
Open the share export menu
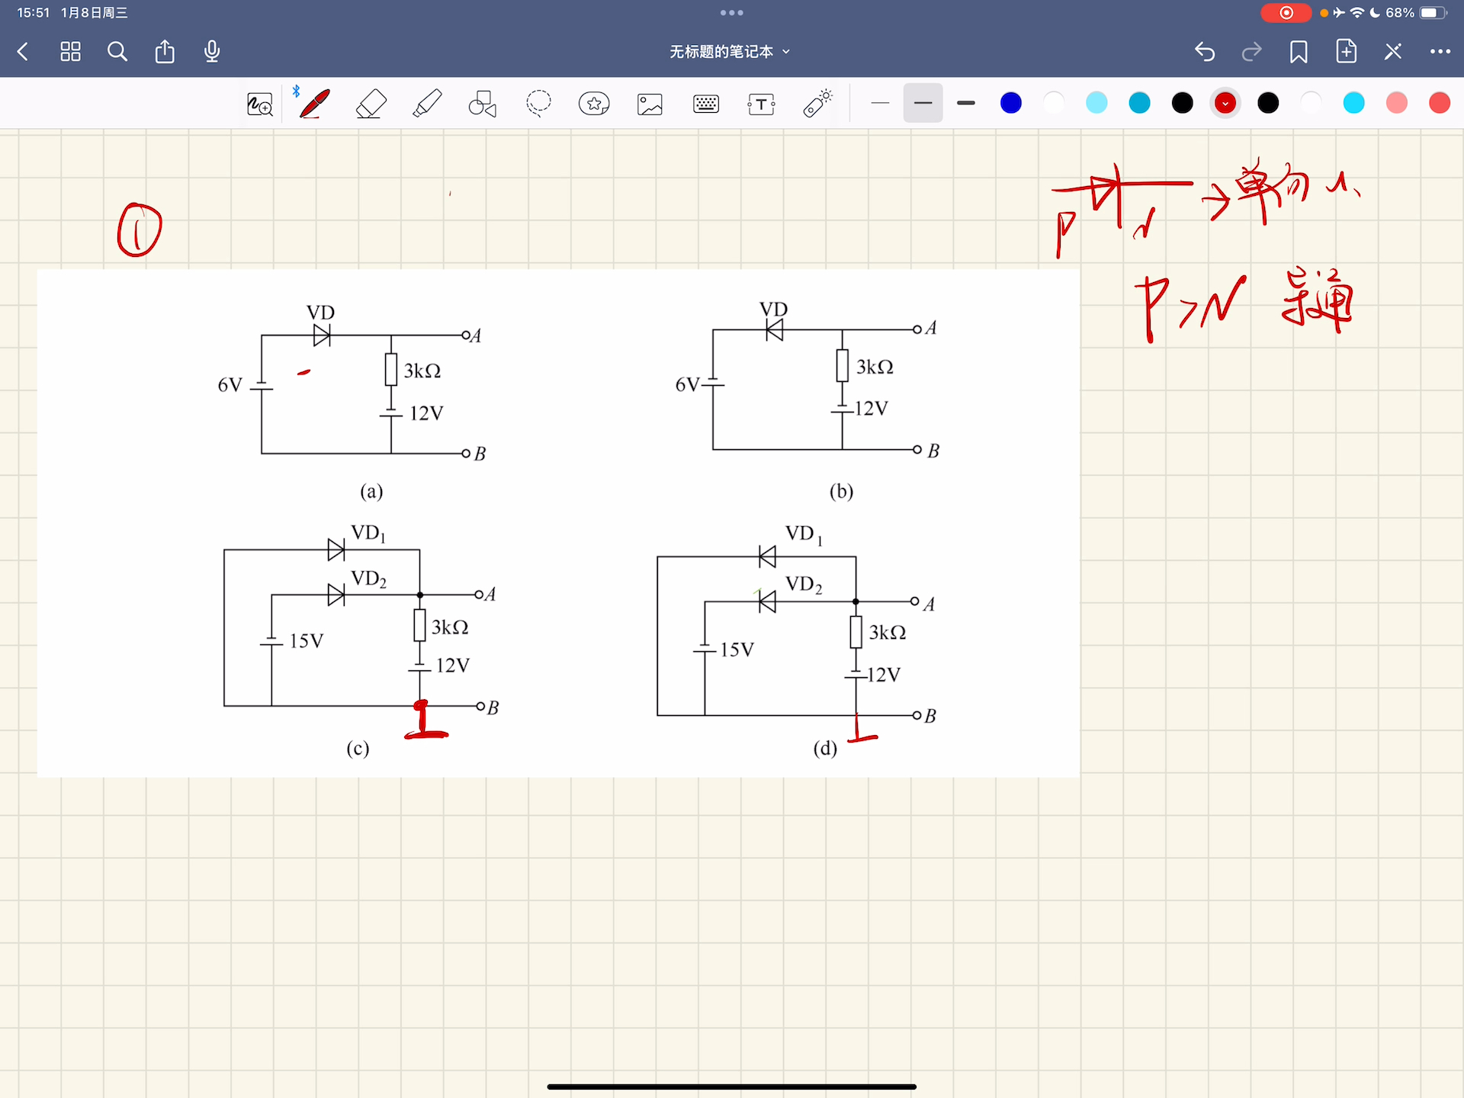pos(165,52)
